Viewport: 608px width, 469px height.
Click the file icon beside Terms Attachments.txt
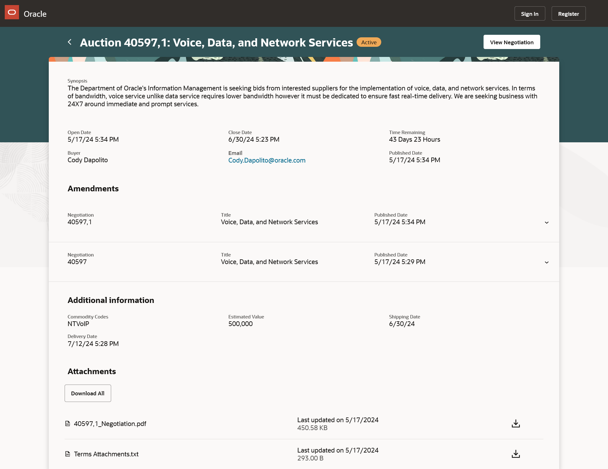[67, 454]
